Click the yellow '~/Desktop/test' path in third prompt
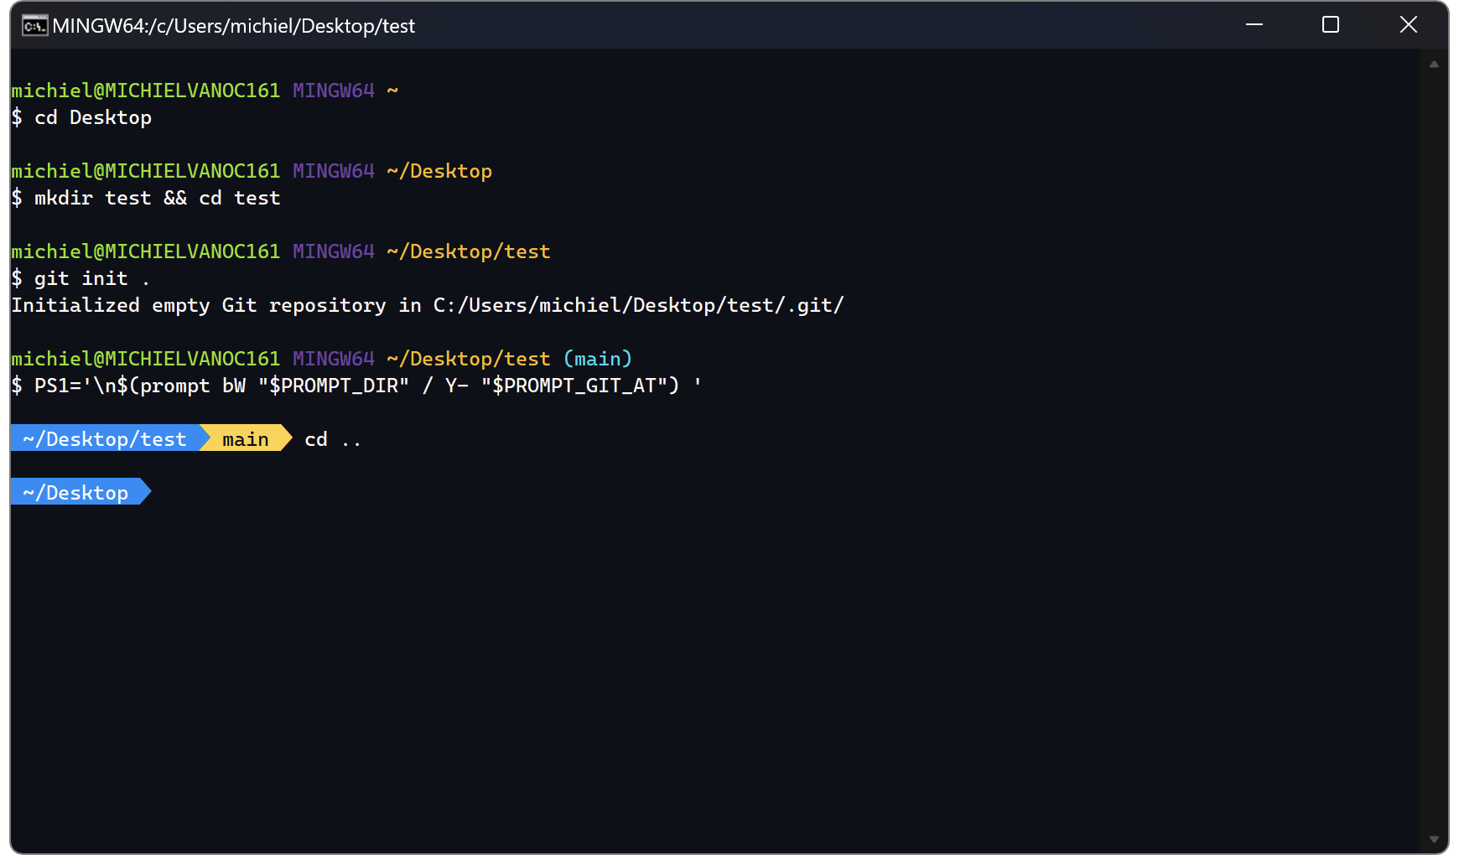Viewport: 1459px width, 865px height. tap(469, 251)
